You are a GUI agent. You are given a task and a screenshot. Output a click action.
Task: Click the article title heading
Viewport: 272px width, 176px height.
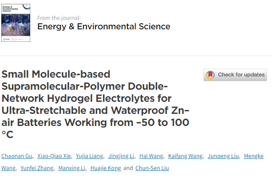[95, 104]
